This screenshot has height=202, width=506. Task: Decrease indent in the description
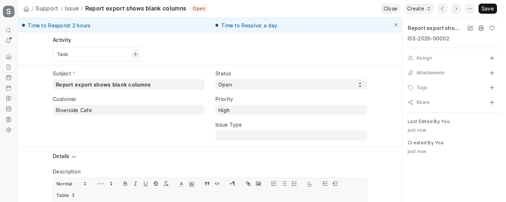pos(325,184)
